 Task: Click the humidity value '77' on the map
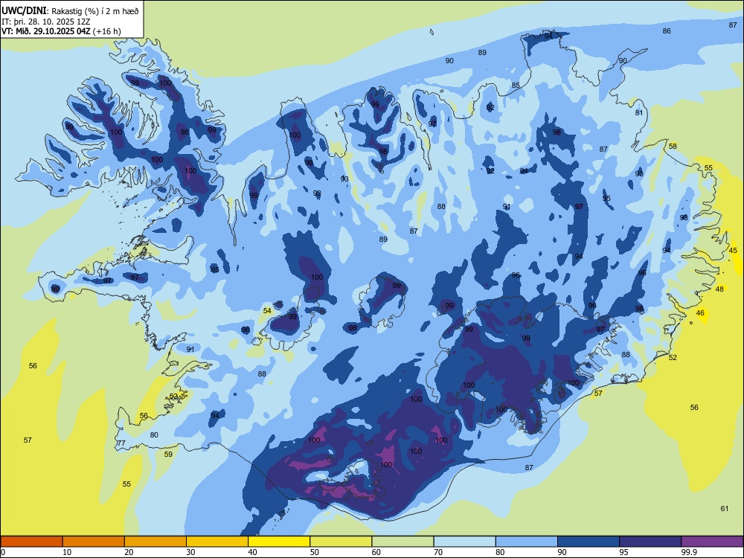(121, 443)
